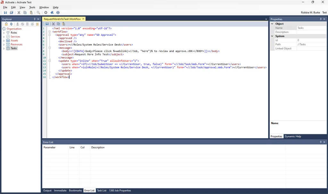Click the blue puzzle-piece icon in the main toolbar
Image resolution: width=328 pixels, height=194 pixels.
tap(52, 12)
